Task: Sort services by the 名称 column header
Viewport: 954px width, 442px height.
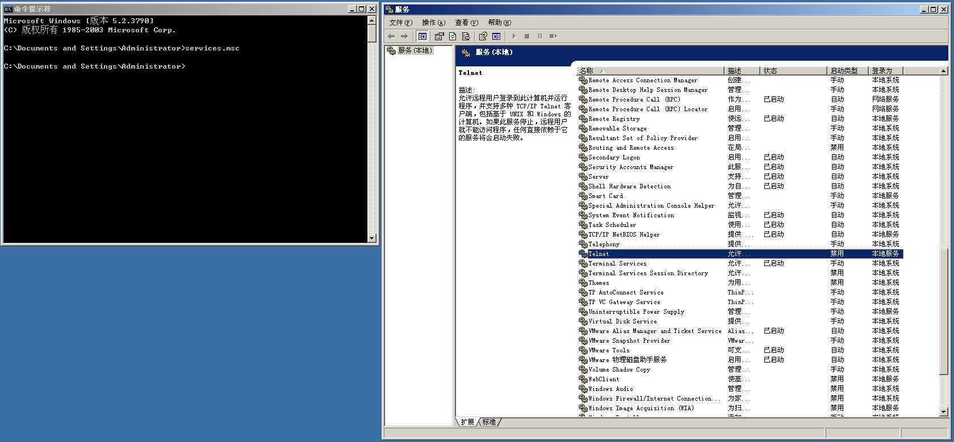Action: (651, 71)
